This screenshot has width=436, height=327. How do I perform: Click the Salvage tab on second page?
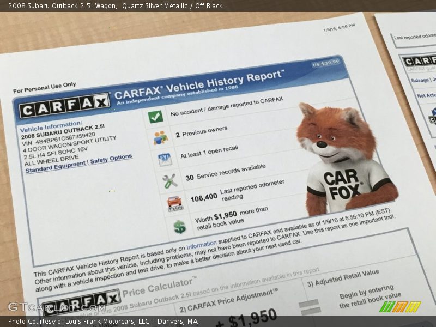(x=419, y=80)
